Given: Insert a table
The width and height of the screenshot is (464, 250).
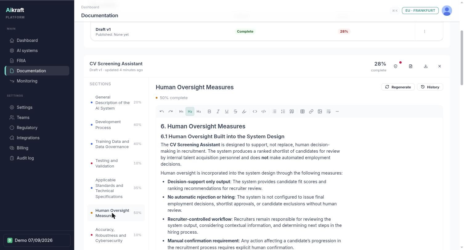Looking at the screenshot, I should pyautogui.click(x=302, y=111).
